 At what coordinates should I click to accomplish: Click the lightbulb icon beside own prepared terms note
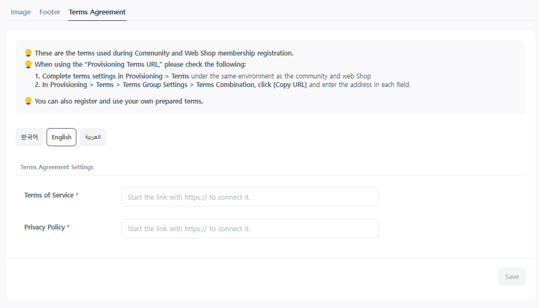(28, 101)
